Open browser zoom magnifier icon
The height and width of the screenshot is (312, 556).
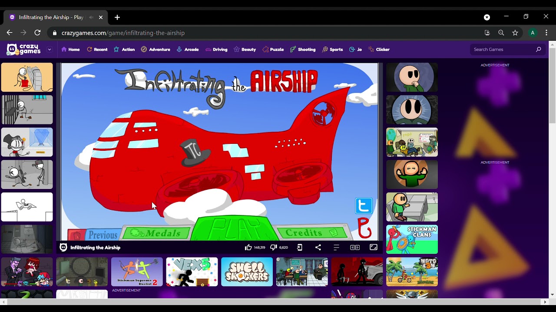click(x=501, y=33)
